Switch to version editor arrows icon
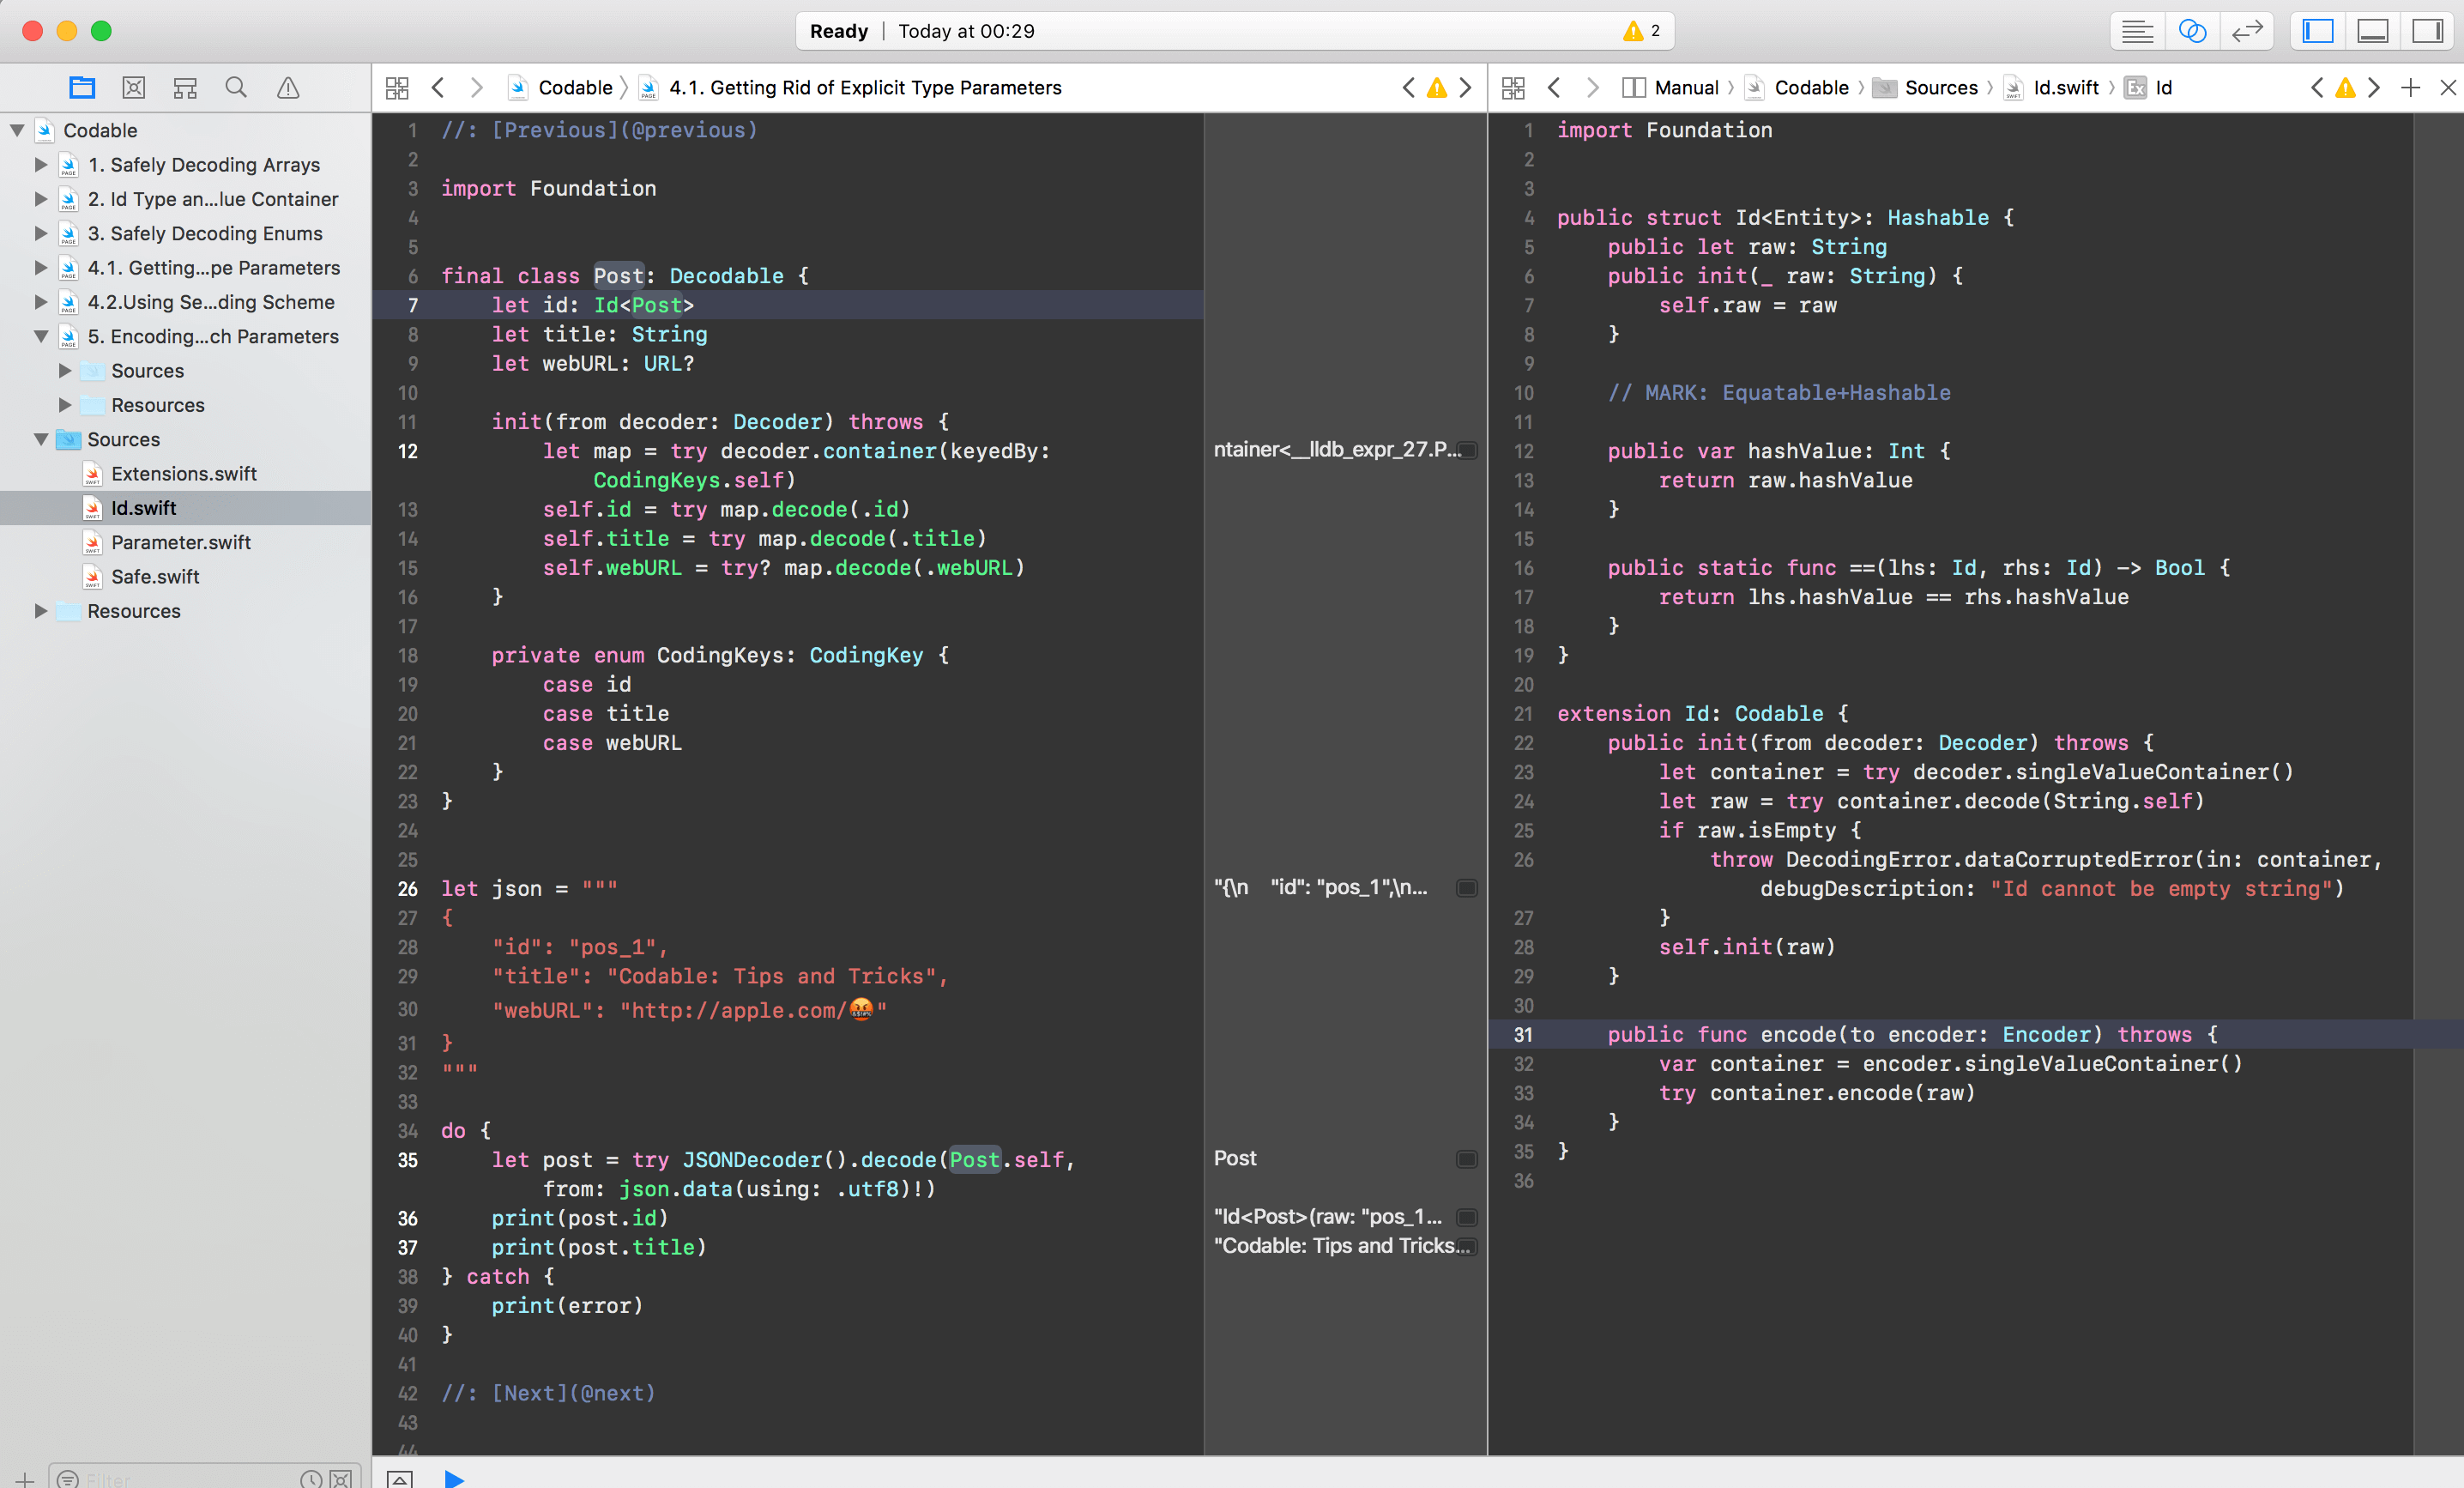The height and width of the screenshot is (1488, 2464). (x=2246, y=31)
